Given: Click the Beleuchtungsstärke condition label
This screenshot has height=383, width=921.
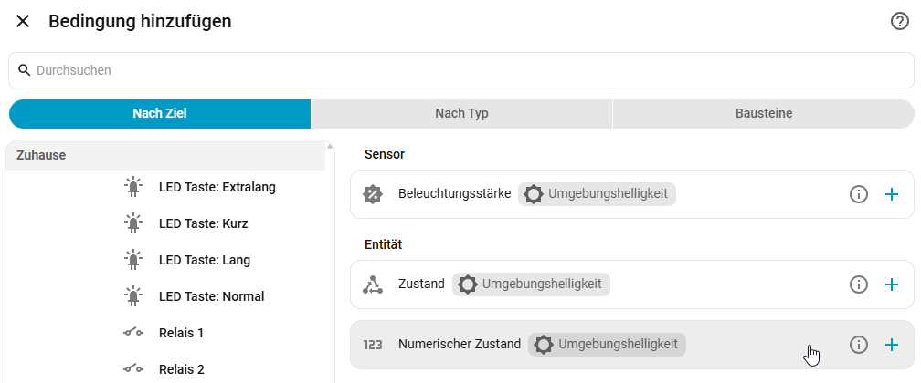Looking at the screenshot, I should click(x=455, y=193).
